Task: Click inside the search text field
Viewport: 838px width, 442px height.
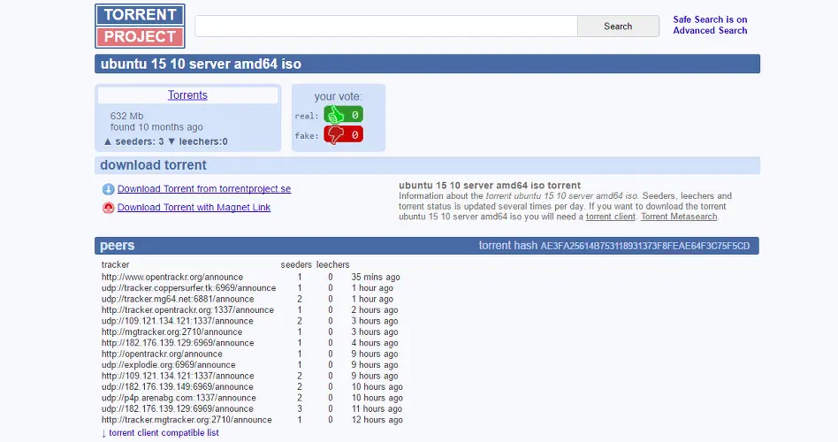Action: coord(386,27)
